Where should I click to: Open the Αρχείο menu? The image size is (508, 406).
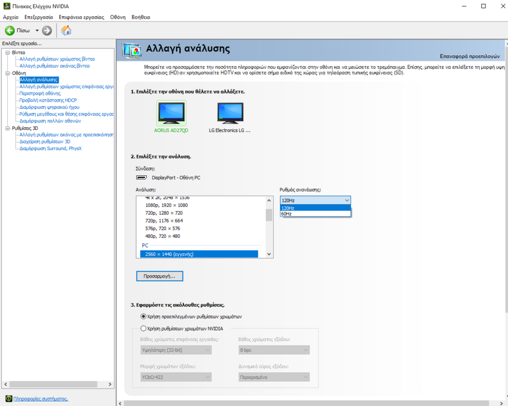[11, 17]
